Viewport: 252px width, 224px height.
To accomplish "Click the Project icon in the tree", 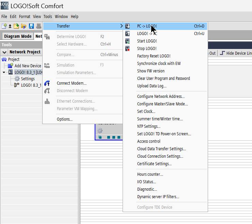I will pyautogui.click(x=4, y=59).
